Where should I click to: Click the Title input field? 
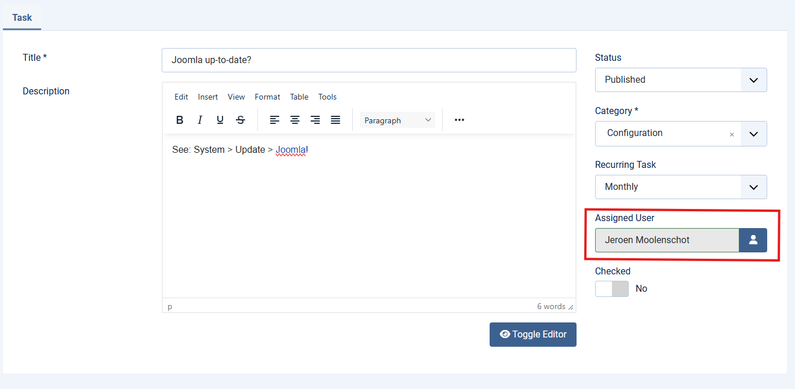pyautogui.click(x=369, y=60)
